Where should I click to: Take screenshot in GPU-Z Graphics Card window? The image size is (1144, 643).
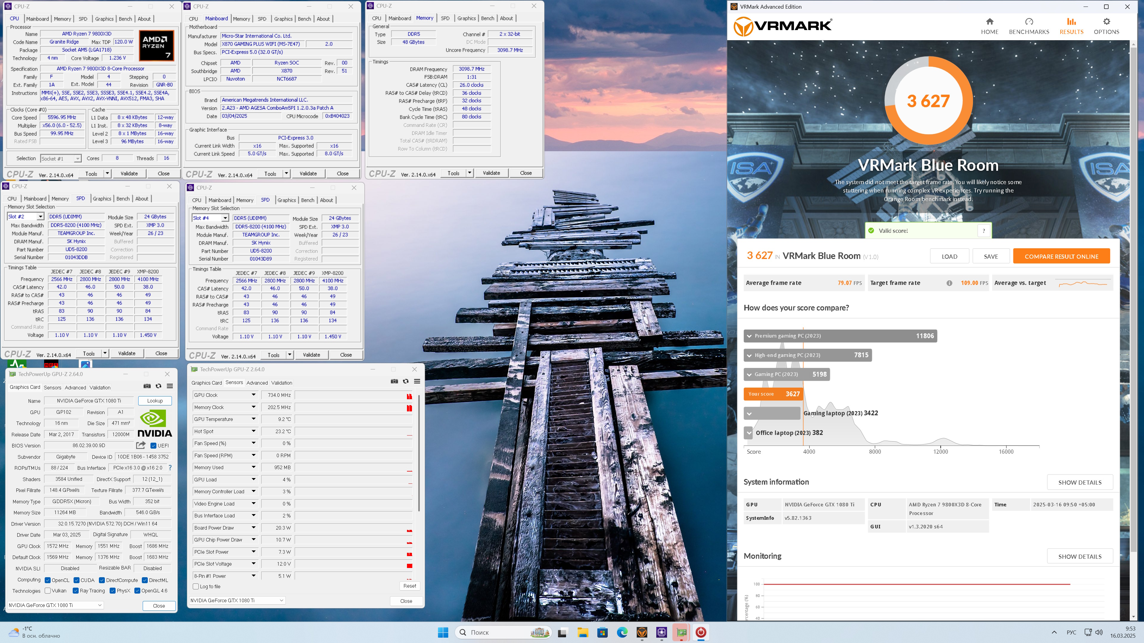[x=147, y=386]
